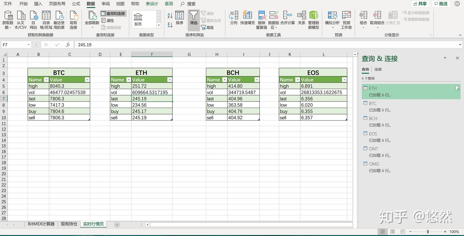This screenshot has height=236, width=464.
Task: Switch to the 现有持仓 sheet tab
Action: click(69, 224)
